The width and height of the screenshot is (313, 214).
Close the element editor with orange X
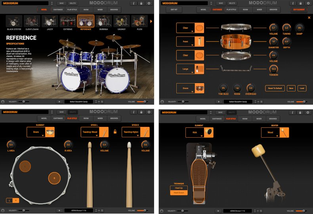[309, 18]
